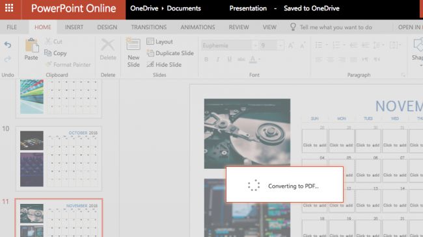Select the October 2018 slide thumbnail
The image size is (423, 237).
[59, 158]
